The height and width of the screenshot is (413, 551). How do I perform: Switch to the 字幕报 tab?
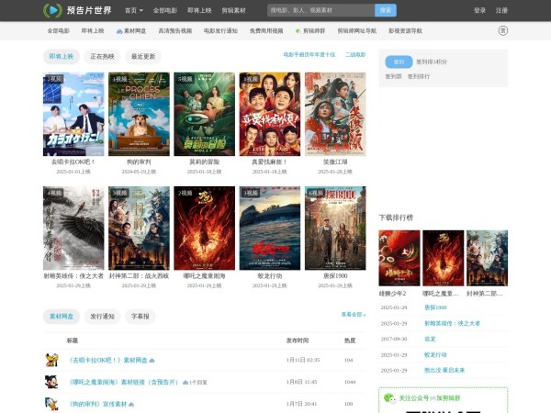pyautogui.click(x=141, y=316)
